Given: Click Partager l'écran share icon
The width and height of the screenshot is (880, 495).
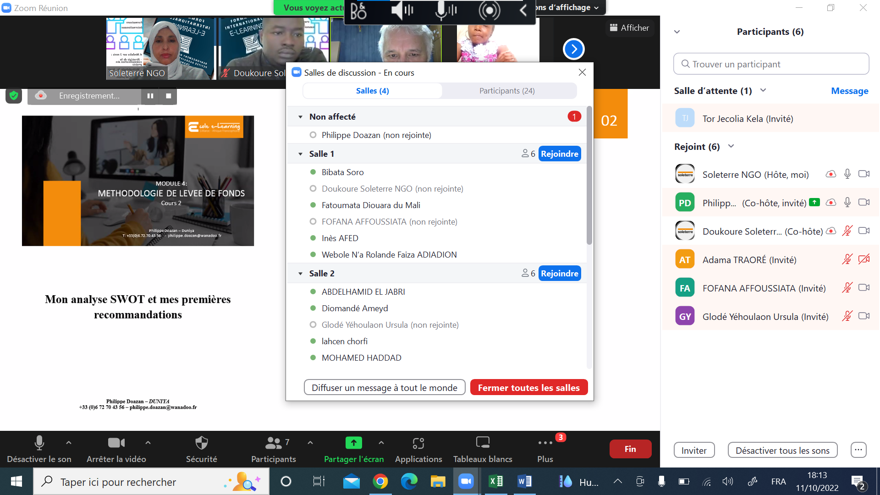Looking at the screenshot, I should (x=353, y=443).
